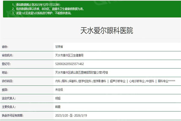The height and width of the screenshot is (121, 181).
Task: Click the 心电诊断专业 entry
Action: point(137,81)
